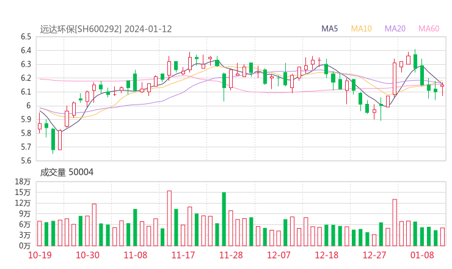Click the MA60 legend label
452x269 pixels.
(429, 29)
